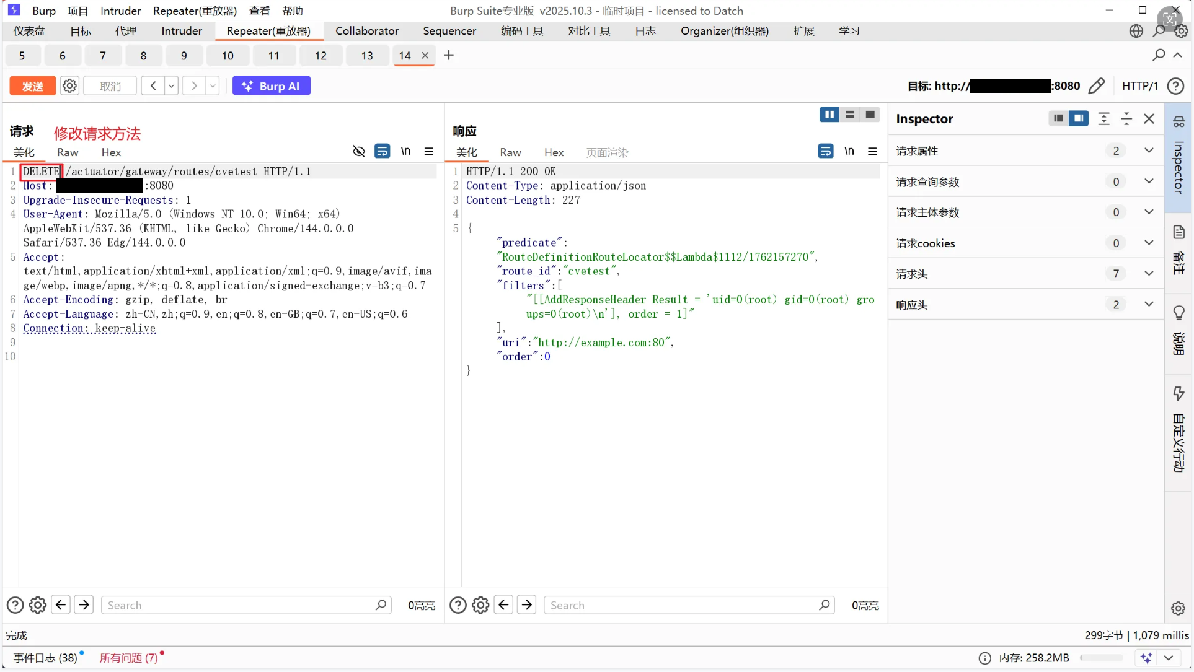Click request search field
This screenshot has height=672, width=1194.
click(246, 605)
